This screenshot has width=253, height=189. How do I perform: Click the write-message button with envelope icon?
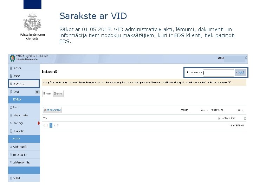coord(52,110)
